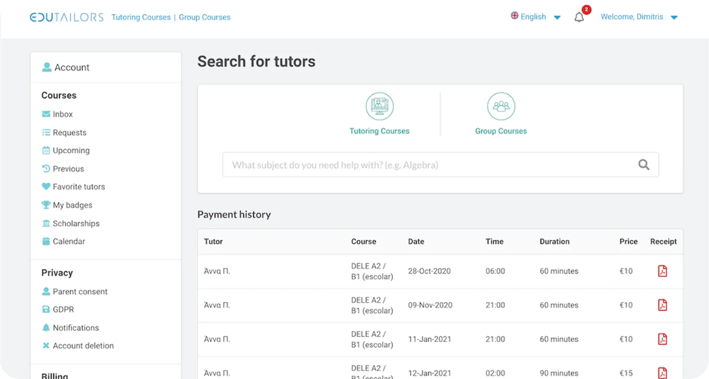Click the notification bell icon
The image size is (709, 379).
(x=579, y=17)
